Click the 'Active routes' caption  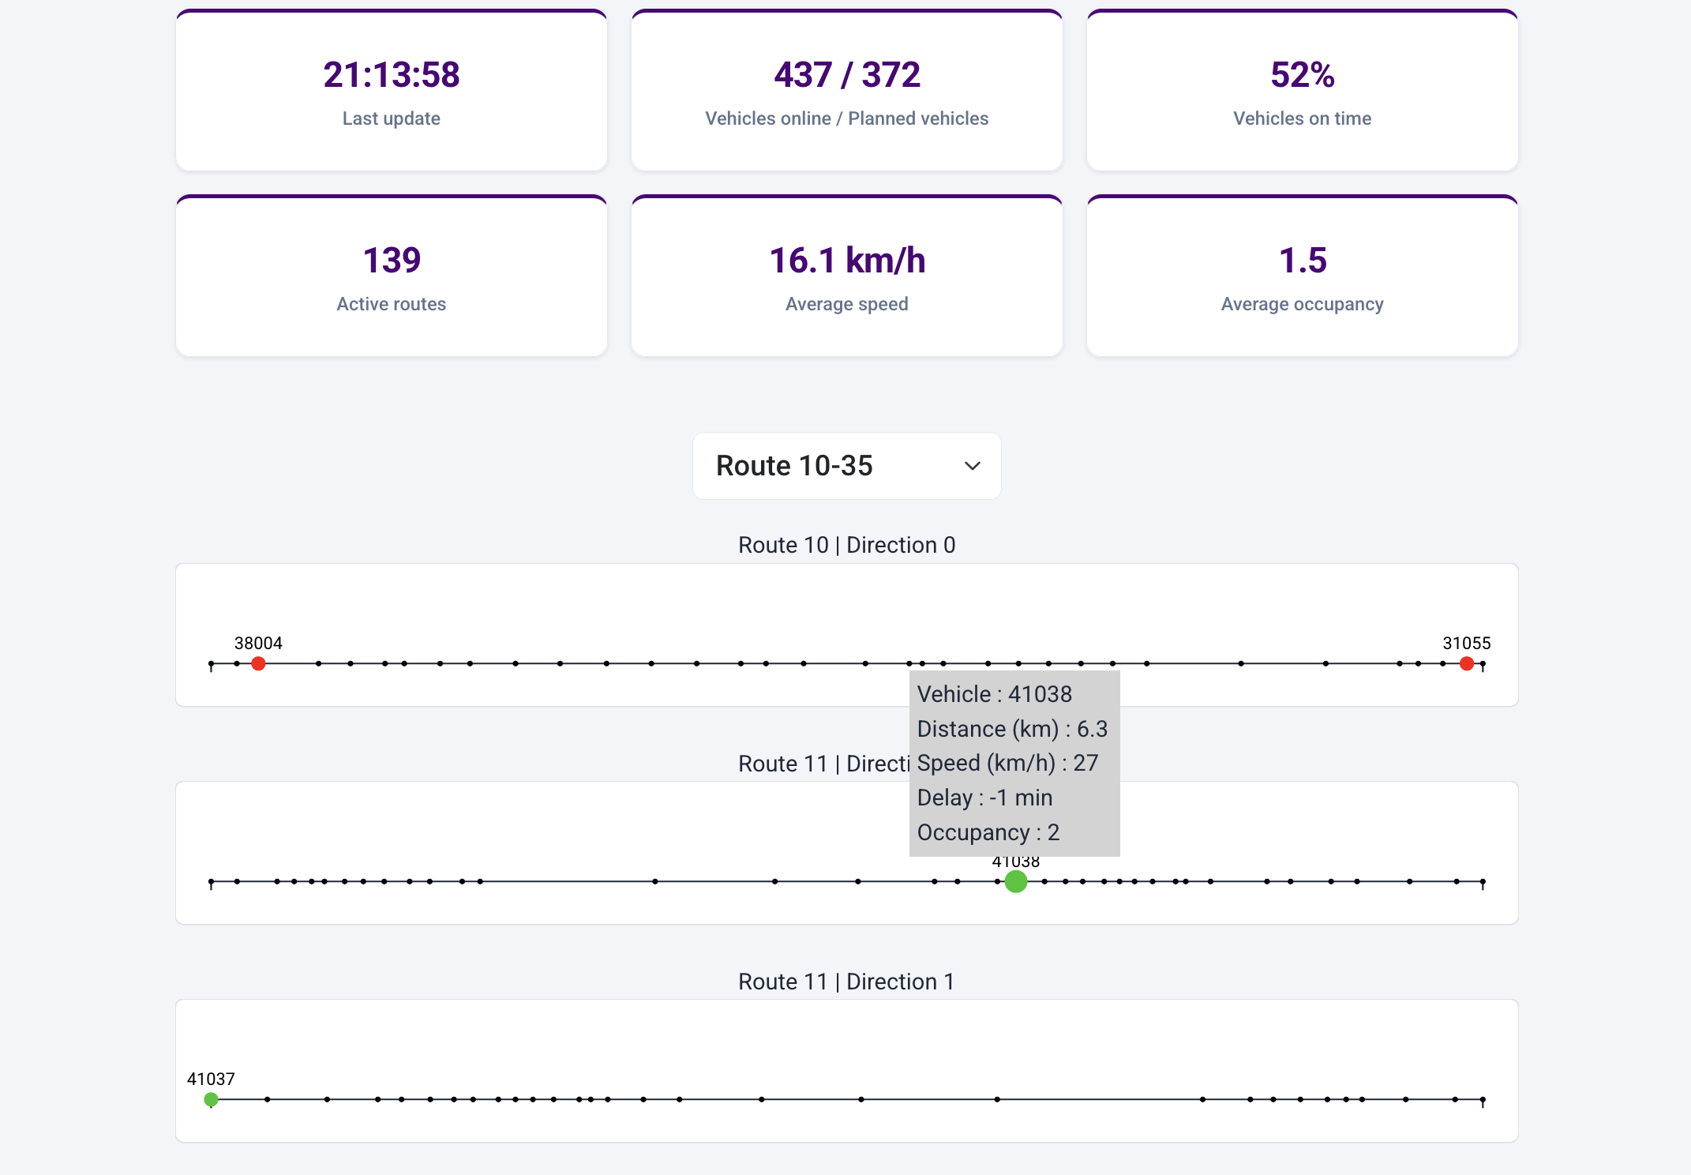[392, 304]
